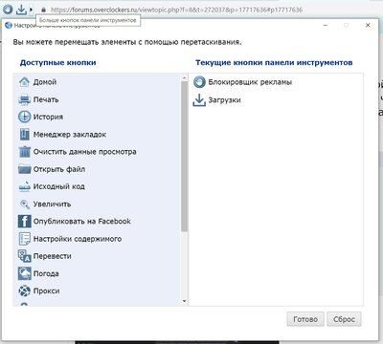
Task: Click the Открыть файл folder icon
Action: point(24,169)
